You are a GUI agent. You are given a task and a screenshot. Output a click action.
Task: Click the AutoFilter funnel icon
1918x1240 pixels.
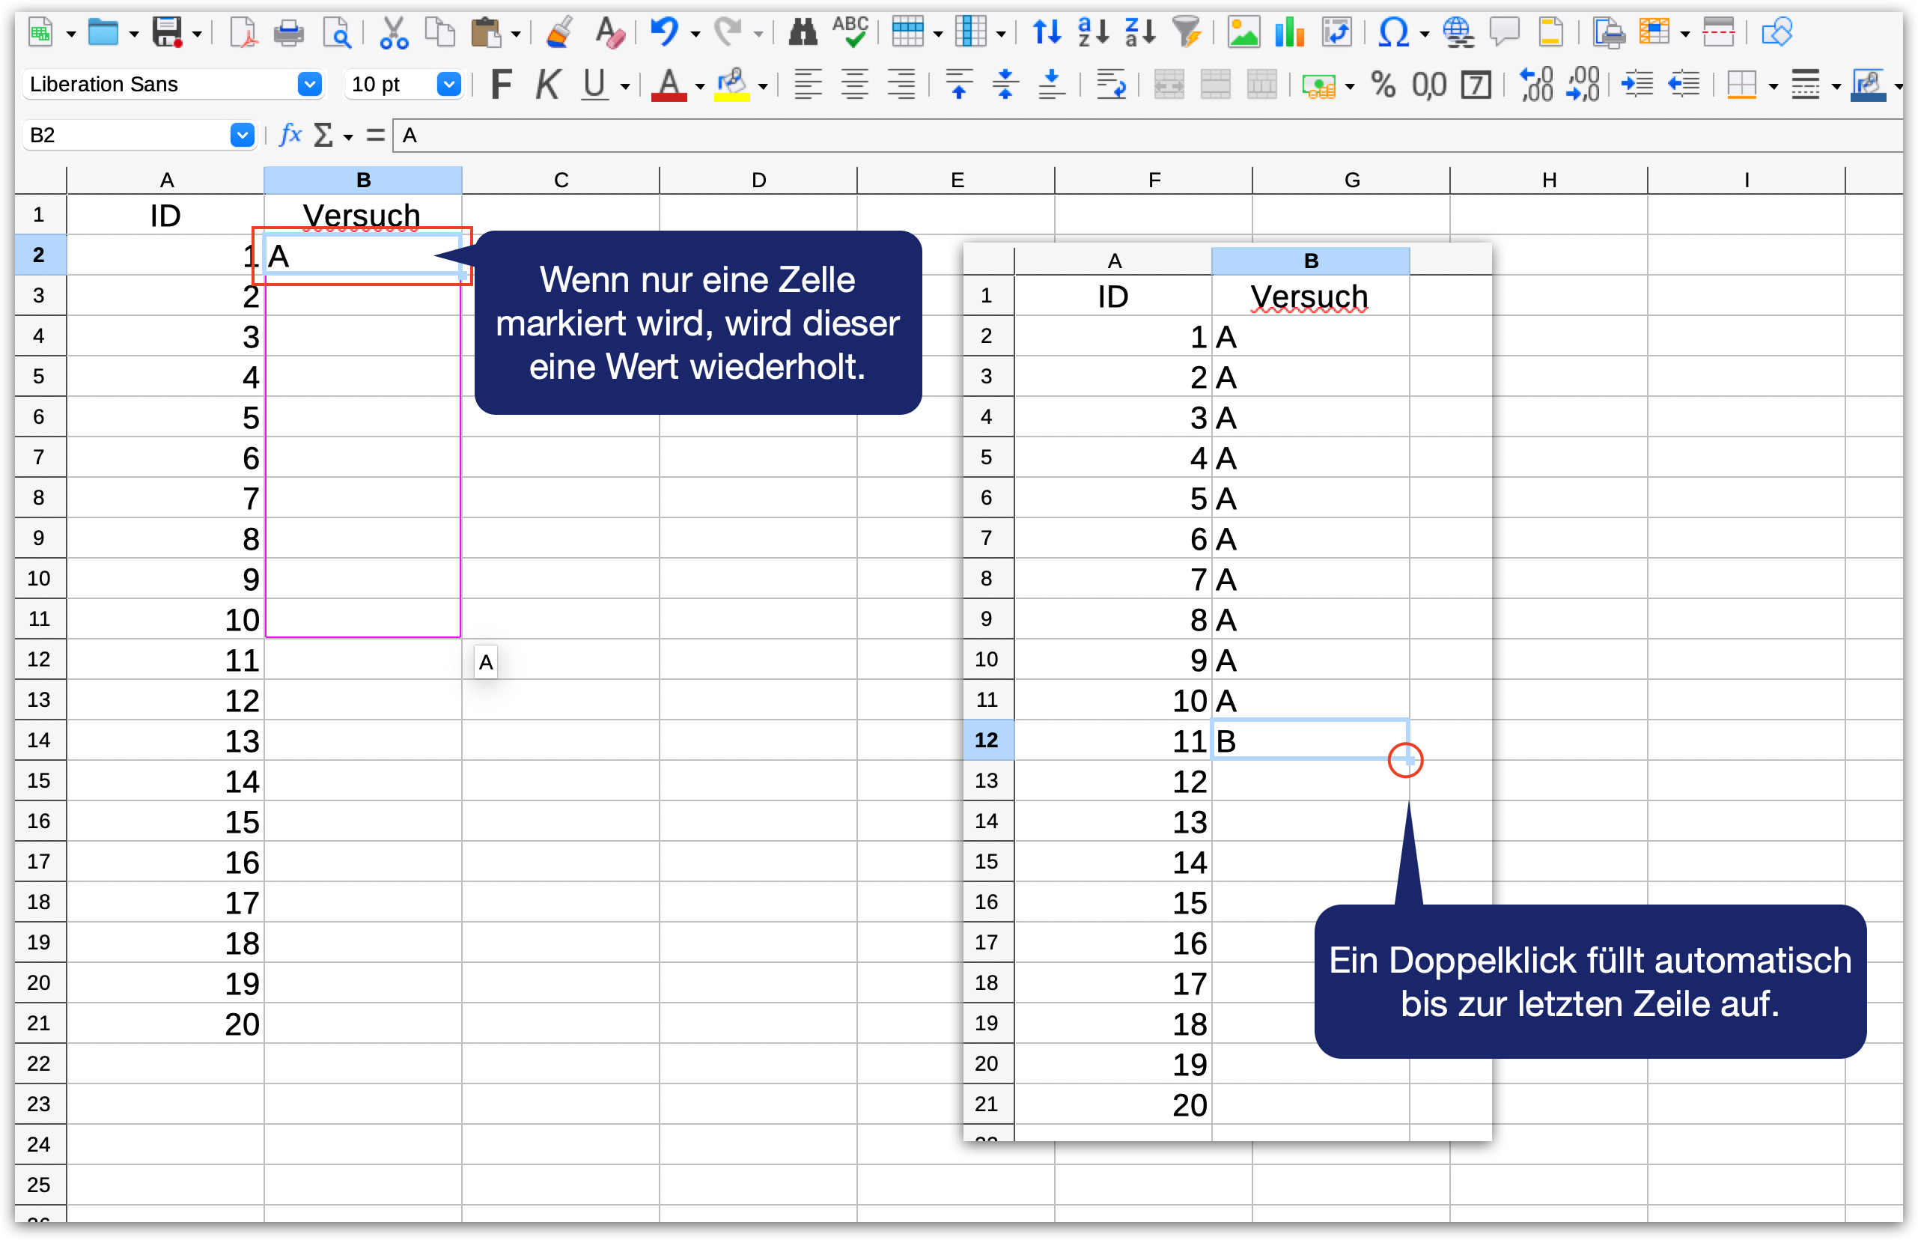(x=1187, y=33)
